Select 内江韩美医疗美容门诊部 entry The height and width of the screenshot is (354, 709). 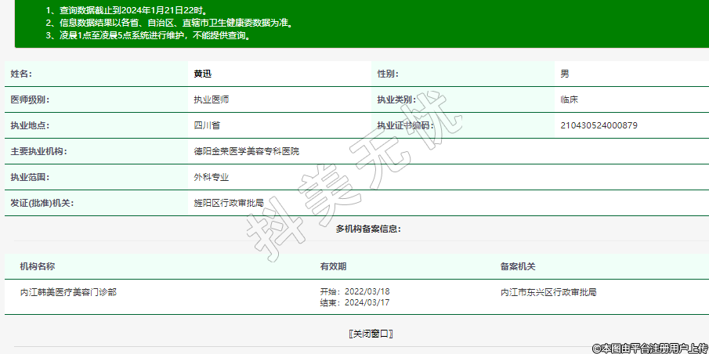(69, 292)
